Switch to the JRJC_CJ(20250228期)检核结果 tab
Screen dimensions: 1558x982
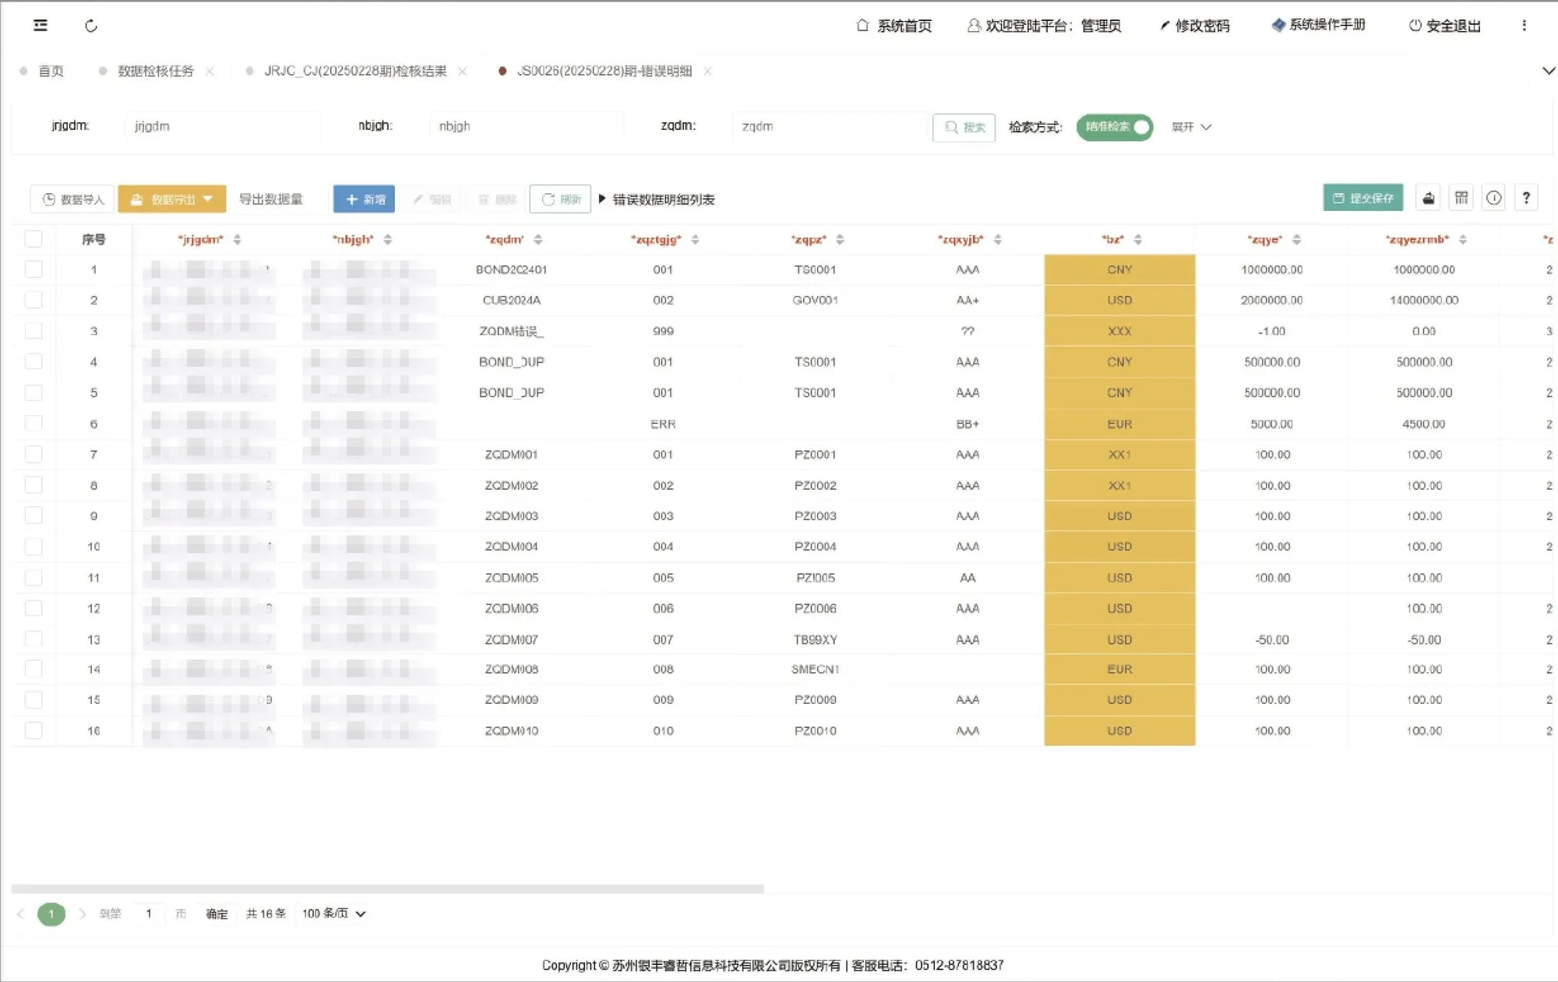tap(355, 71)
